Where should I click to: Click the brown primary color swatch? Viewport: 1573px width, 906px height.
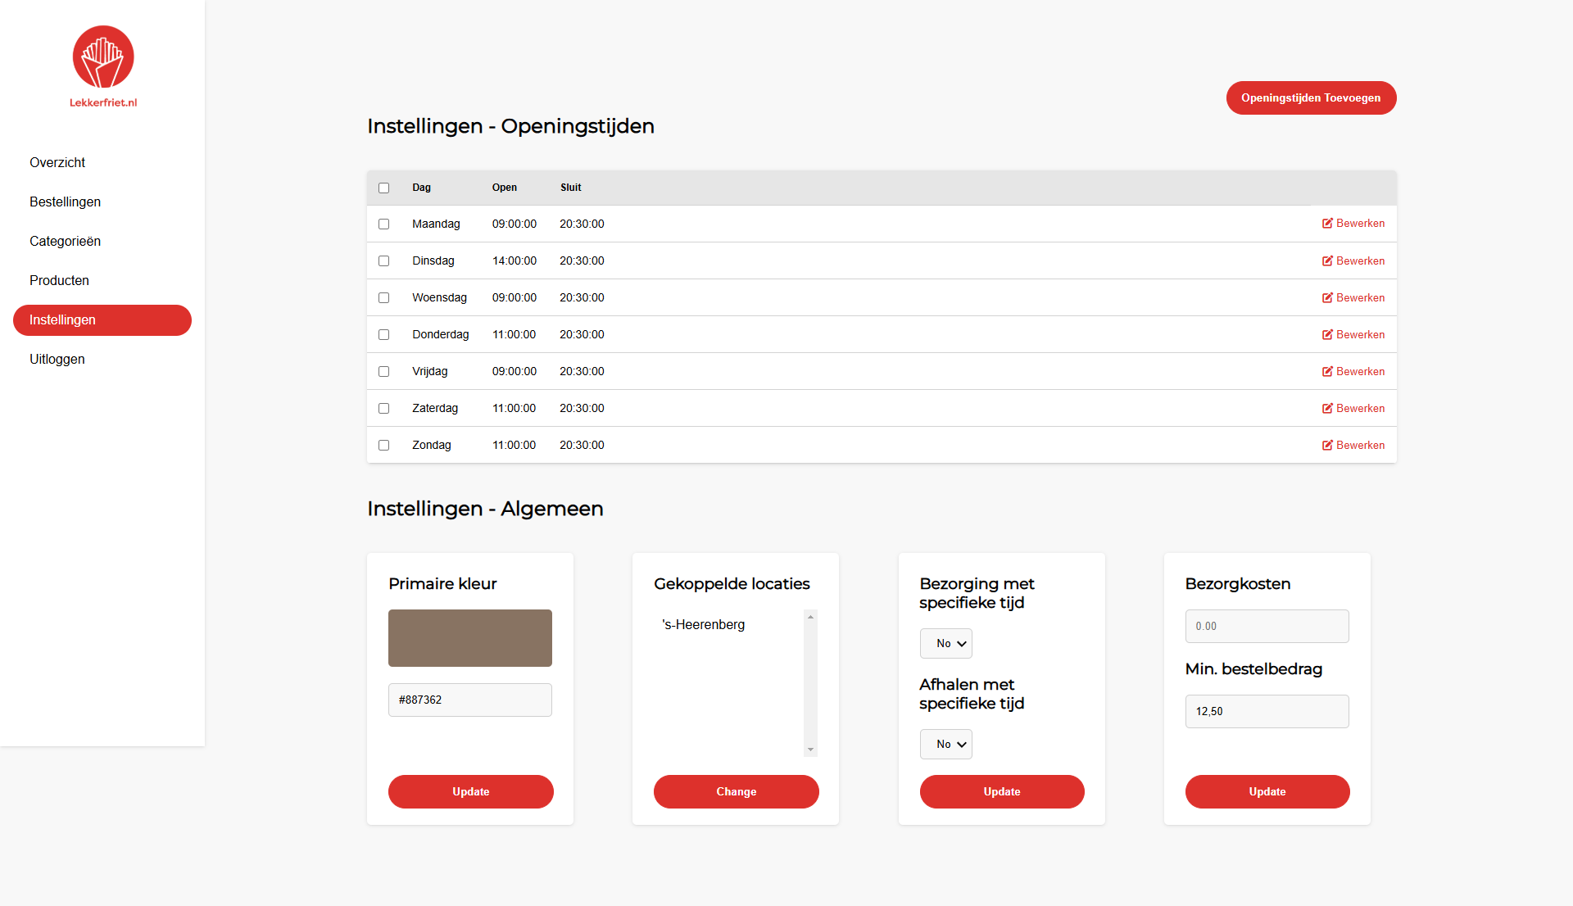tap(469, 638)
